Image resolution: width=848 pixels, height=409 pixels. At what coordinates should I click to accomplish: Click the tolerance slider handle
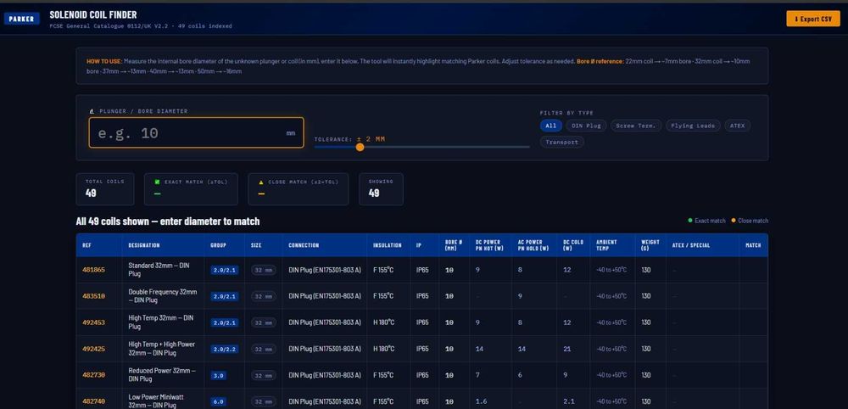[x=360, y=147]
